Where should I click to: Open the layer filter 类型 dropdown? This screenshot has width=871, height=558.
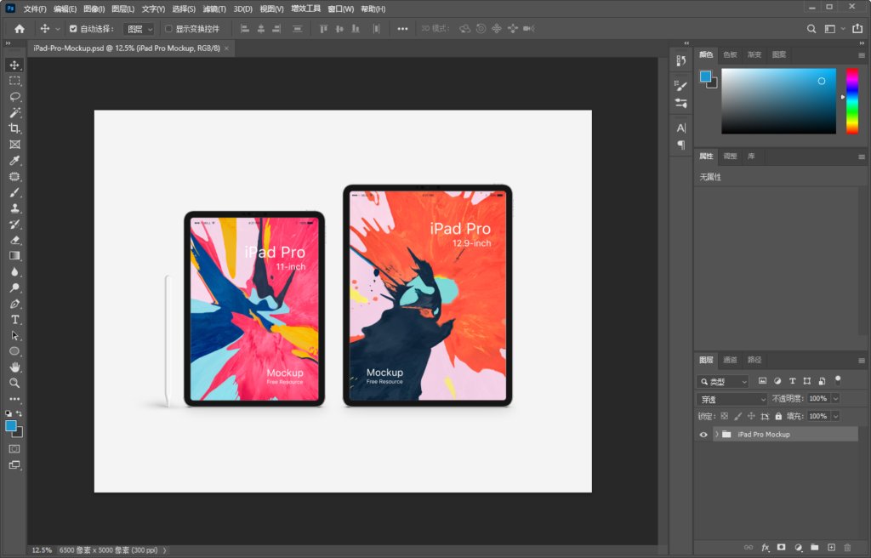coord(723,382)
